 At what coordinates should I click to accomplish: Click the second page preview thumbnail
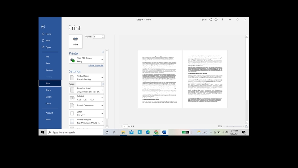tap(205, 79)
